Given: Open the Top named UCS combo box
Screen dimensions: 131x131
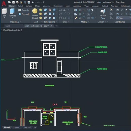Looking at the screenshot, I should tap(123, 18).
